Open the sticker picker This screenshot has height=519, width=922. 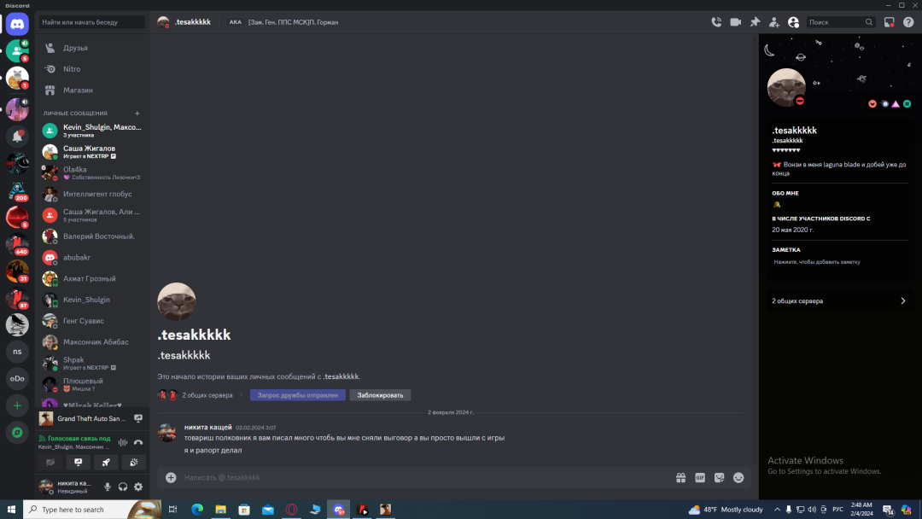720,477
